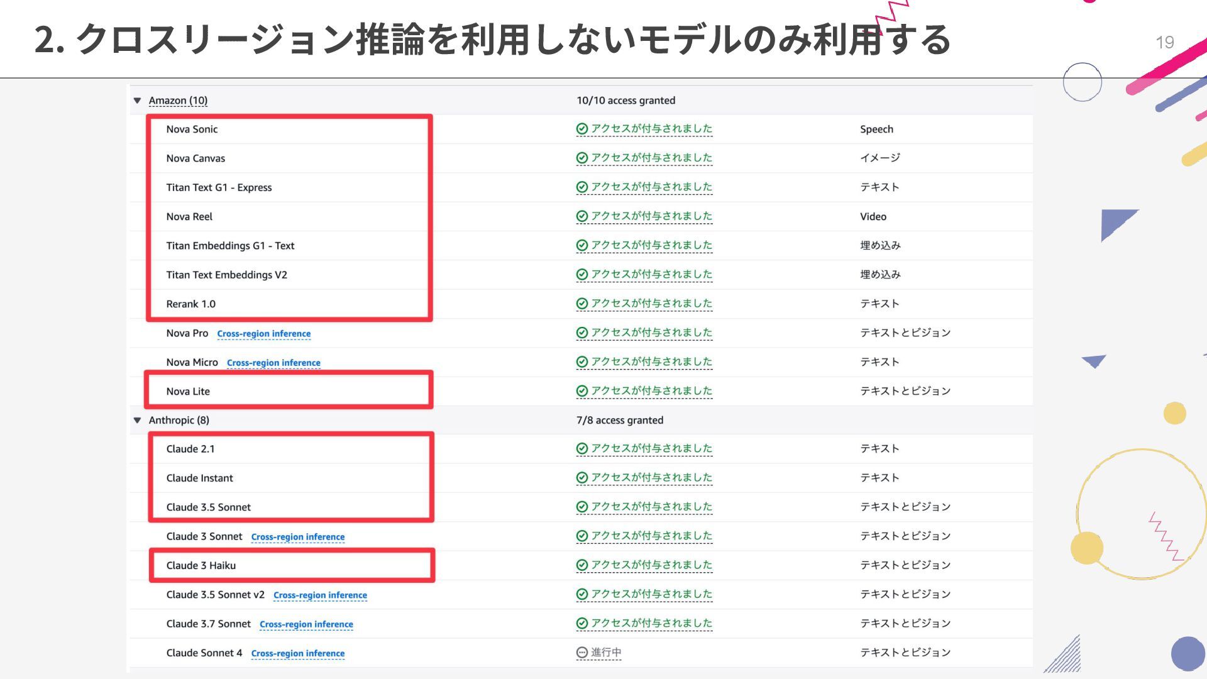Select the Nova Sonic model name
The image size is (1207, 679).
tap(192, 130)
